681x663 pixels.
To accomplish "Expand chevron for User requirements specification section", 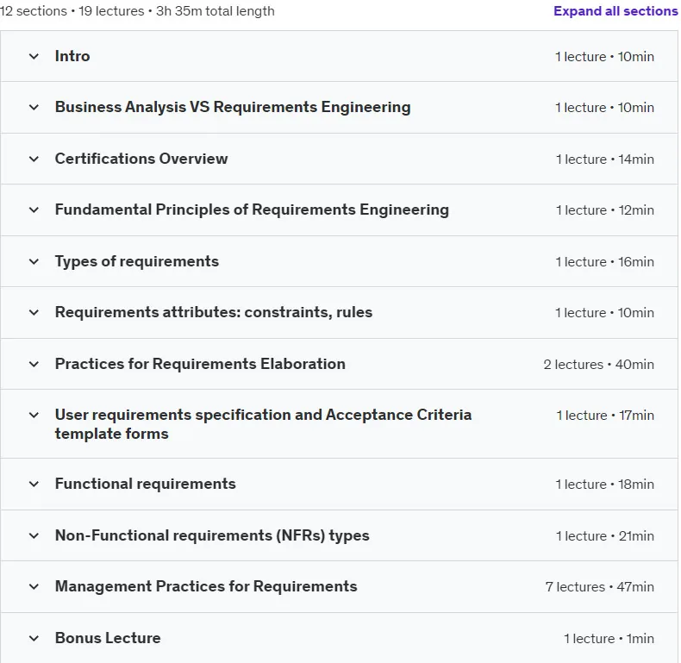I will point(34,415).
